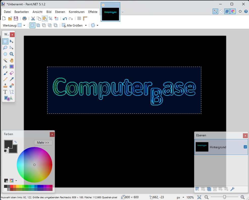Select the Clone Stamp tool

[x=5, y=86]
